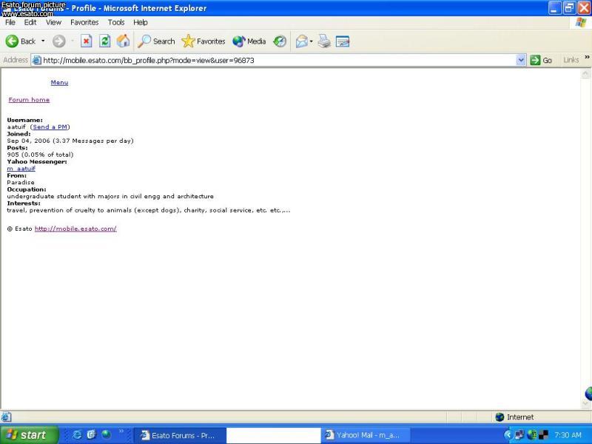Viewport: 592px width, 444px height.
Task: Click the status bar page icon
Action: tap(6, 417)
